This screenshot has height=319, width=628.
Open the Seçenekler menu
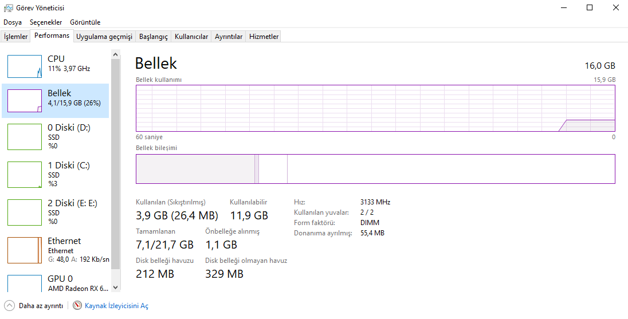click(46, 22)
